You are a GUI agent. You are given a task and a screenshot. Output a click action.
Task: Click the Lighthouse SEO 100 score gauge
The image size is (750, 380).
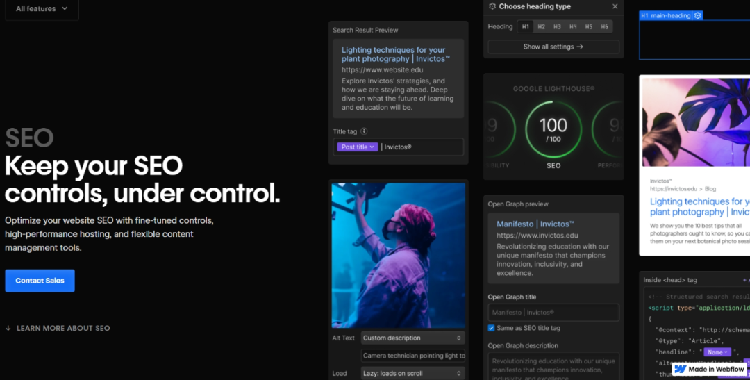pos(553,130)
